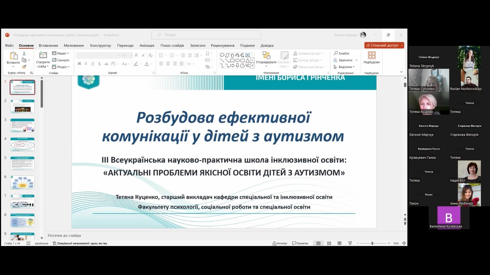
Task: Click the Arrange (Упорядкувати) icon
Action: pos(266,56)
